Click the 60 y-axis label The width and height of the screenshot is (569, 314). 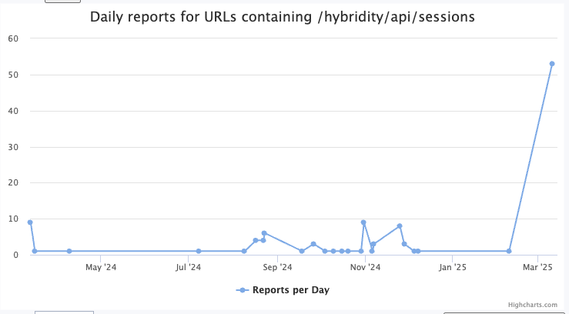point(13,38)
